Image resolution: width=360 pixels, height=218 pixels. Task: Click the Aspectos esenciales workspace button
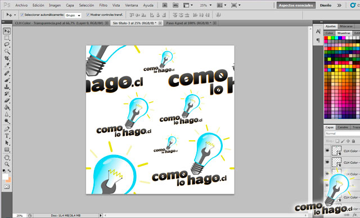pos(296,5)
